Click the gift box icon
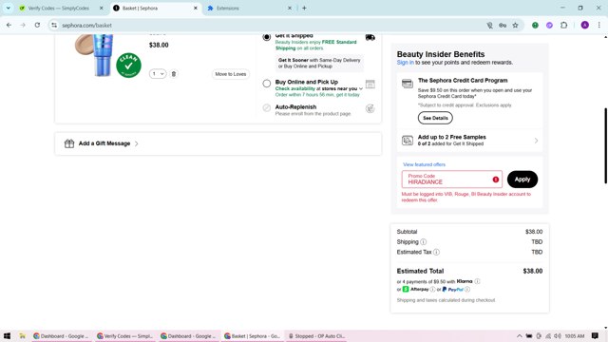This screenshot has height=342, width=608. coord(69,143)
